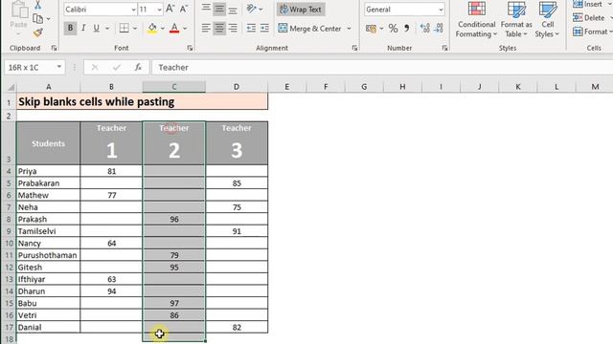Click the Percent Style icon
Image resolution: width=613 pixels, height=344 pixels.
pos(393,28)
